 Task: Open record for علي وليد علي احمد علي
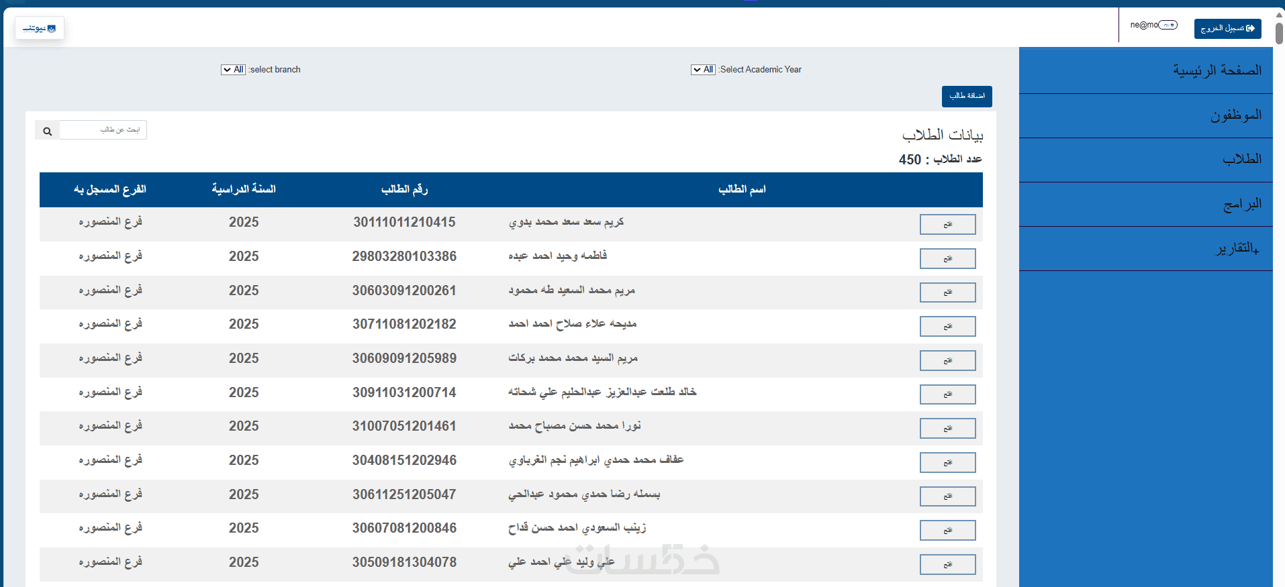click(948, 564)
